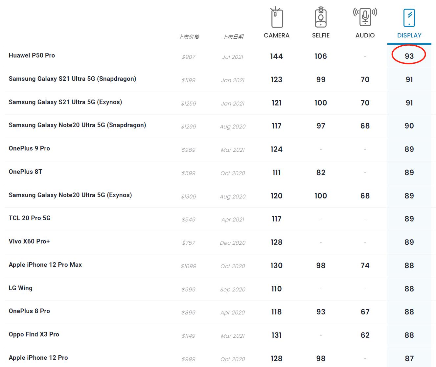Click the CAMERA phone icon
Image resolution: width=436 pixels, height=367 pixels.
point(277,17)
